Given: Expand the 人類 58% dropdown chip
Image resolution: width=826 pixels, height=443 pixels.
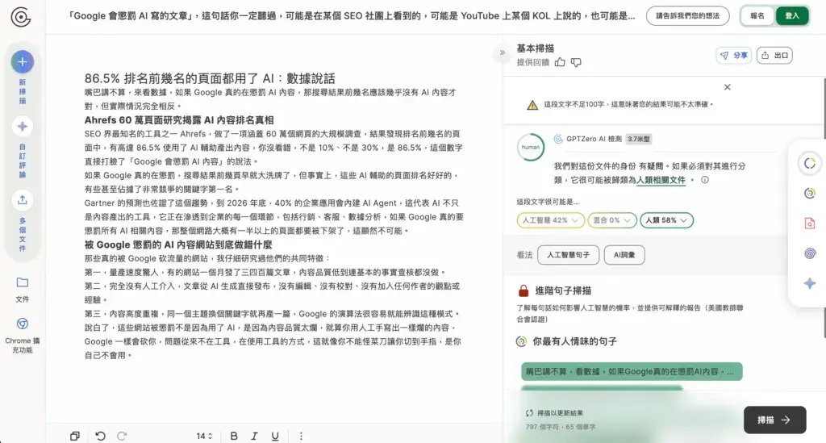Looking at the screenshot, I should pos(666,219).
